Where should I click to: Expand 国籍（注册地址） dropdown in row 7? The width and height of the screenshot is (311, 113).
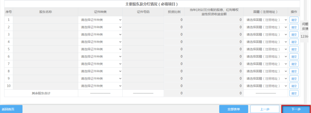coord(266,64)
